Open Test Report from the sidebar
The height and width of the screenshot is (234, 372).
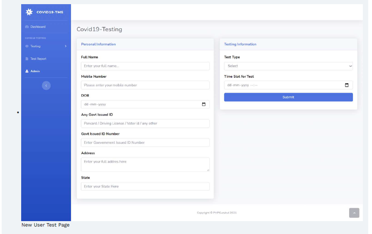(x=38, y=59)
